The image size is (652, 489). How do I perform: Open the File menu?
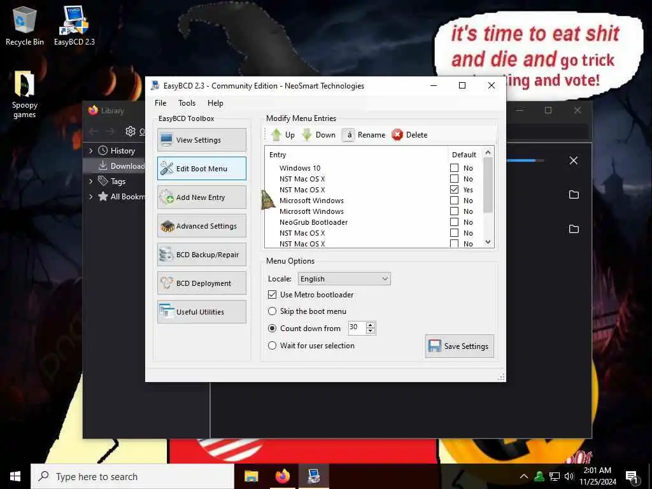[x=160, y=103]
